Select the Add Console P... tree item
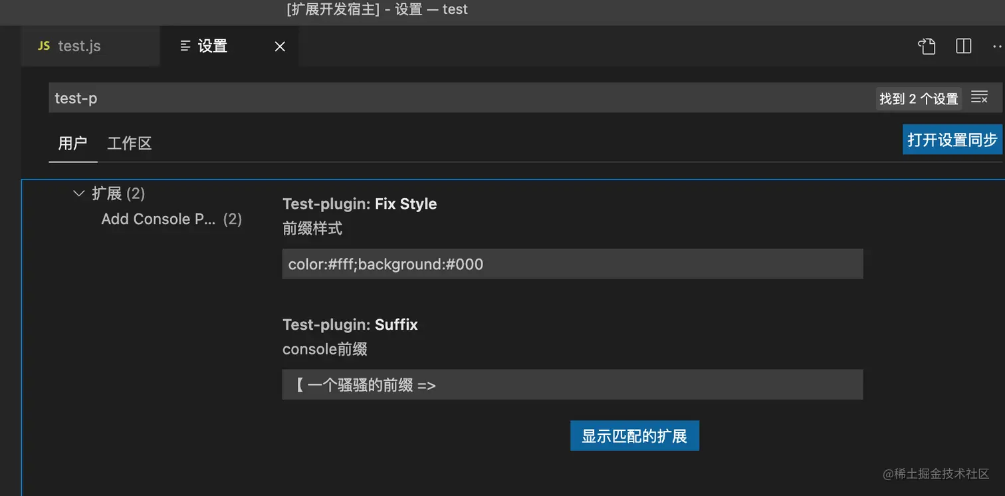1005x496 pixels. (x=160, y=219)
